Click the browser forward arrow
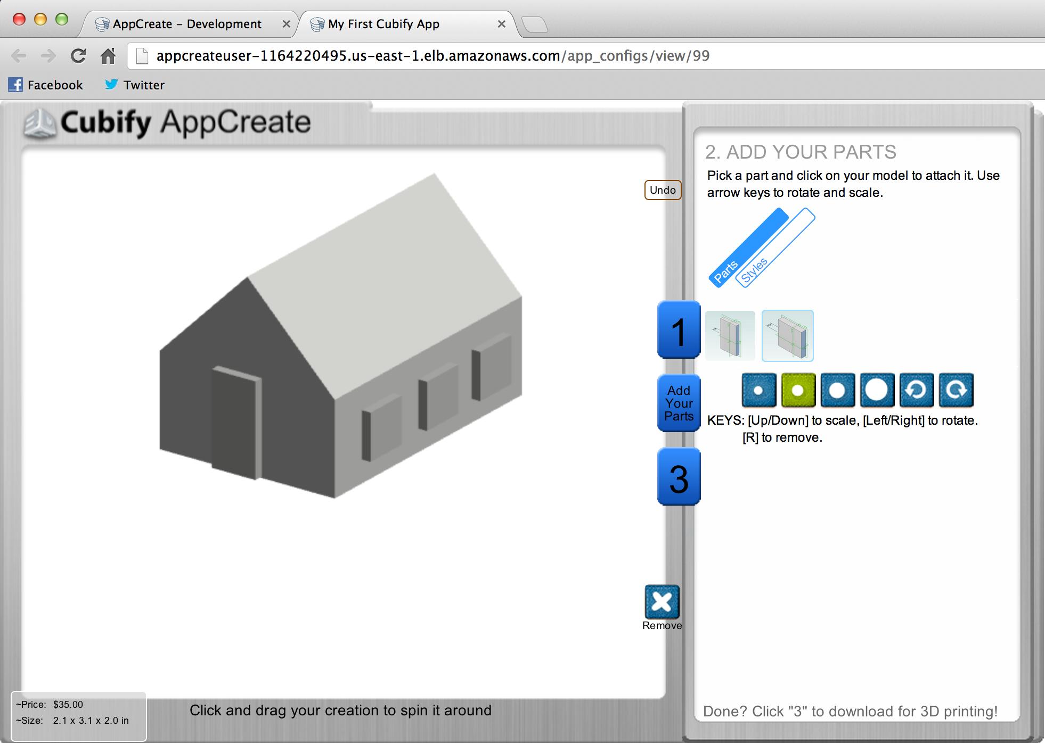Image resolution: width=1045 pixels, height=743 pixels. 48,56
